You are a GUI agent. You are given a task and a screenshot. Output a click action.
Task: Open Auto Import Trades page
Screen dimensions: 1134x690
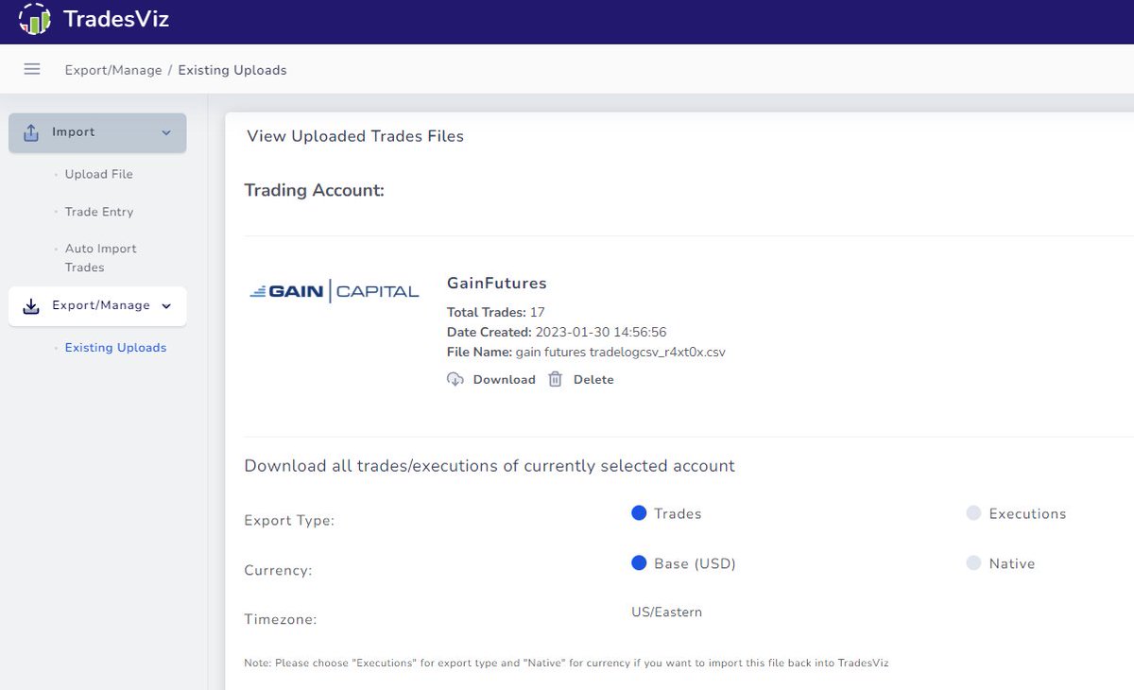coord(101,258)
